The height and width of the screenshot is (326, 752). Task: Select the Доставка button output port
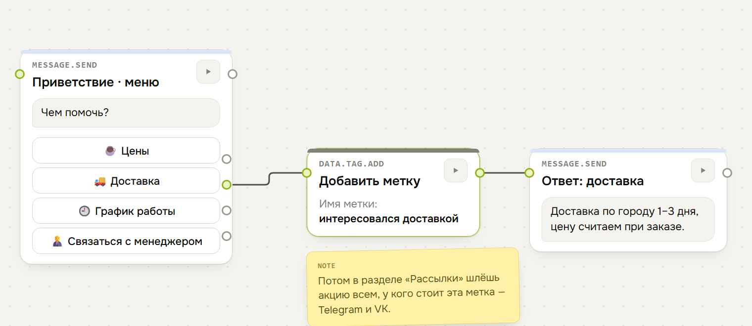coord(227,185)
